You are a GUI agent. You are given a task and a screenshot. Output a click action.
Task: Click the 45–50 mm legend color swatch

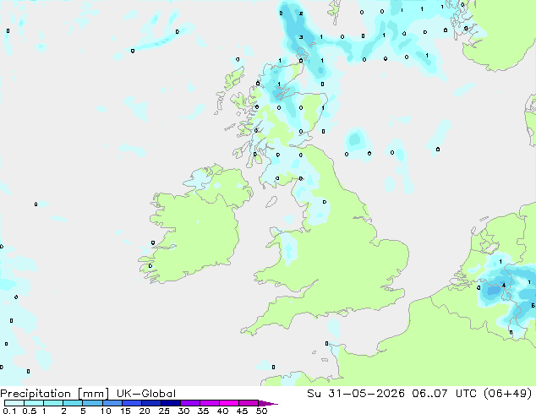(x=249, y=403)
